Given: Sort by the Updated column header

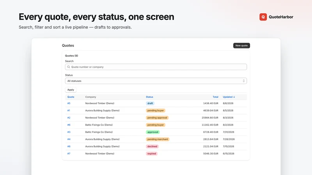Looking at the screenshot, I should coord(229,97).
